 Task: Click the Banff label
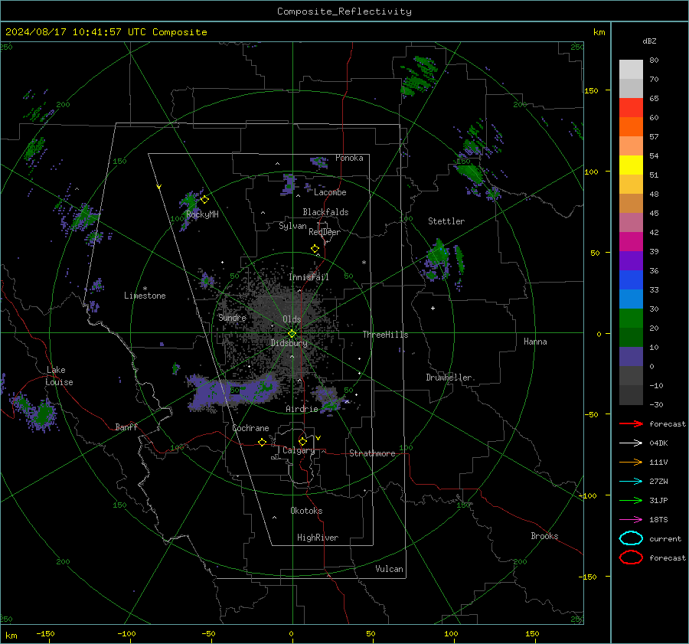[126, 427]
